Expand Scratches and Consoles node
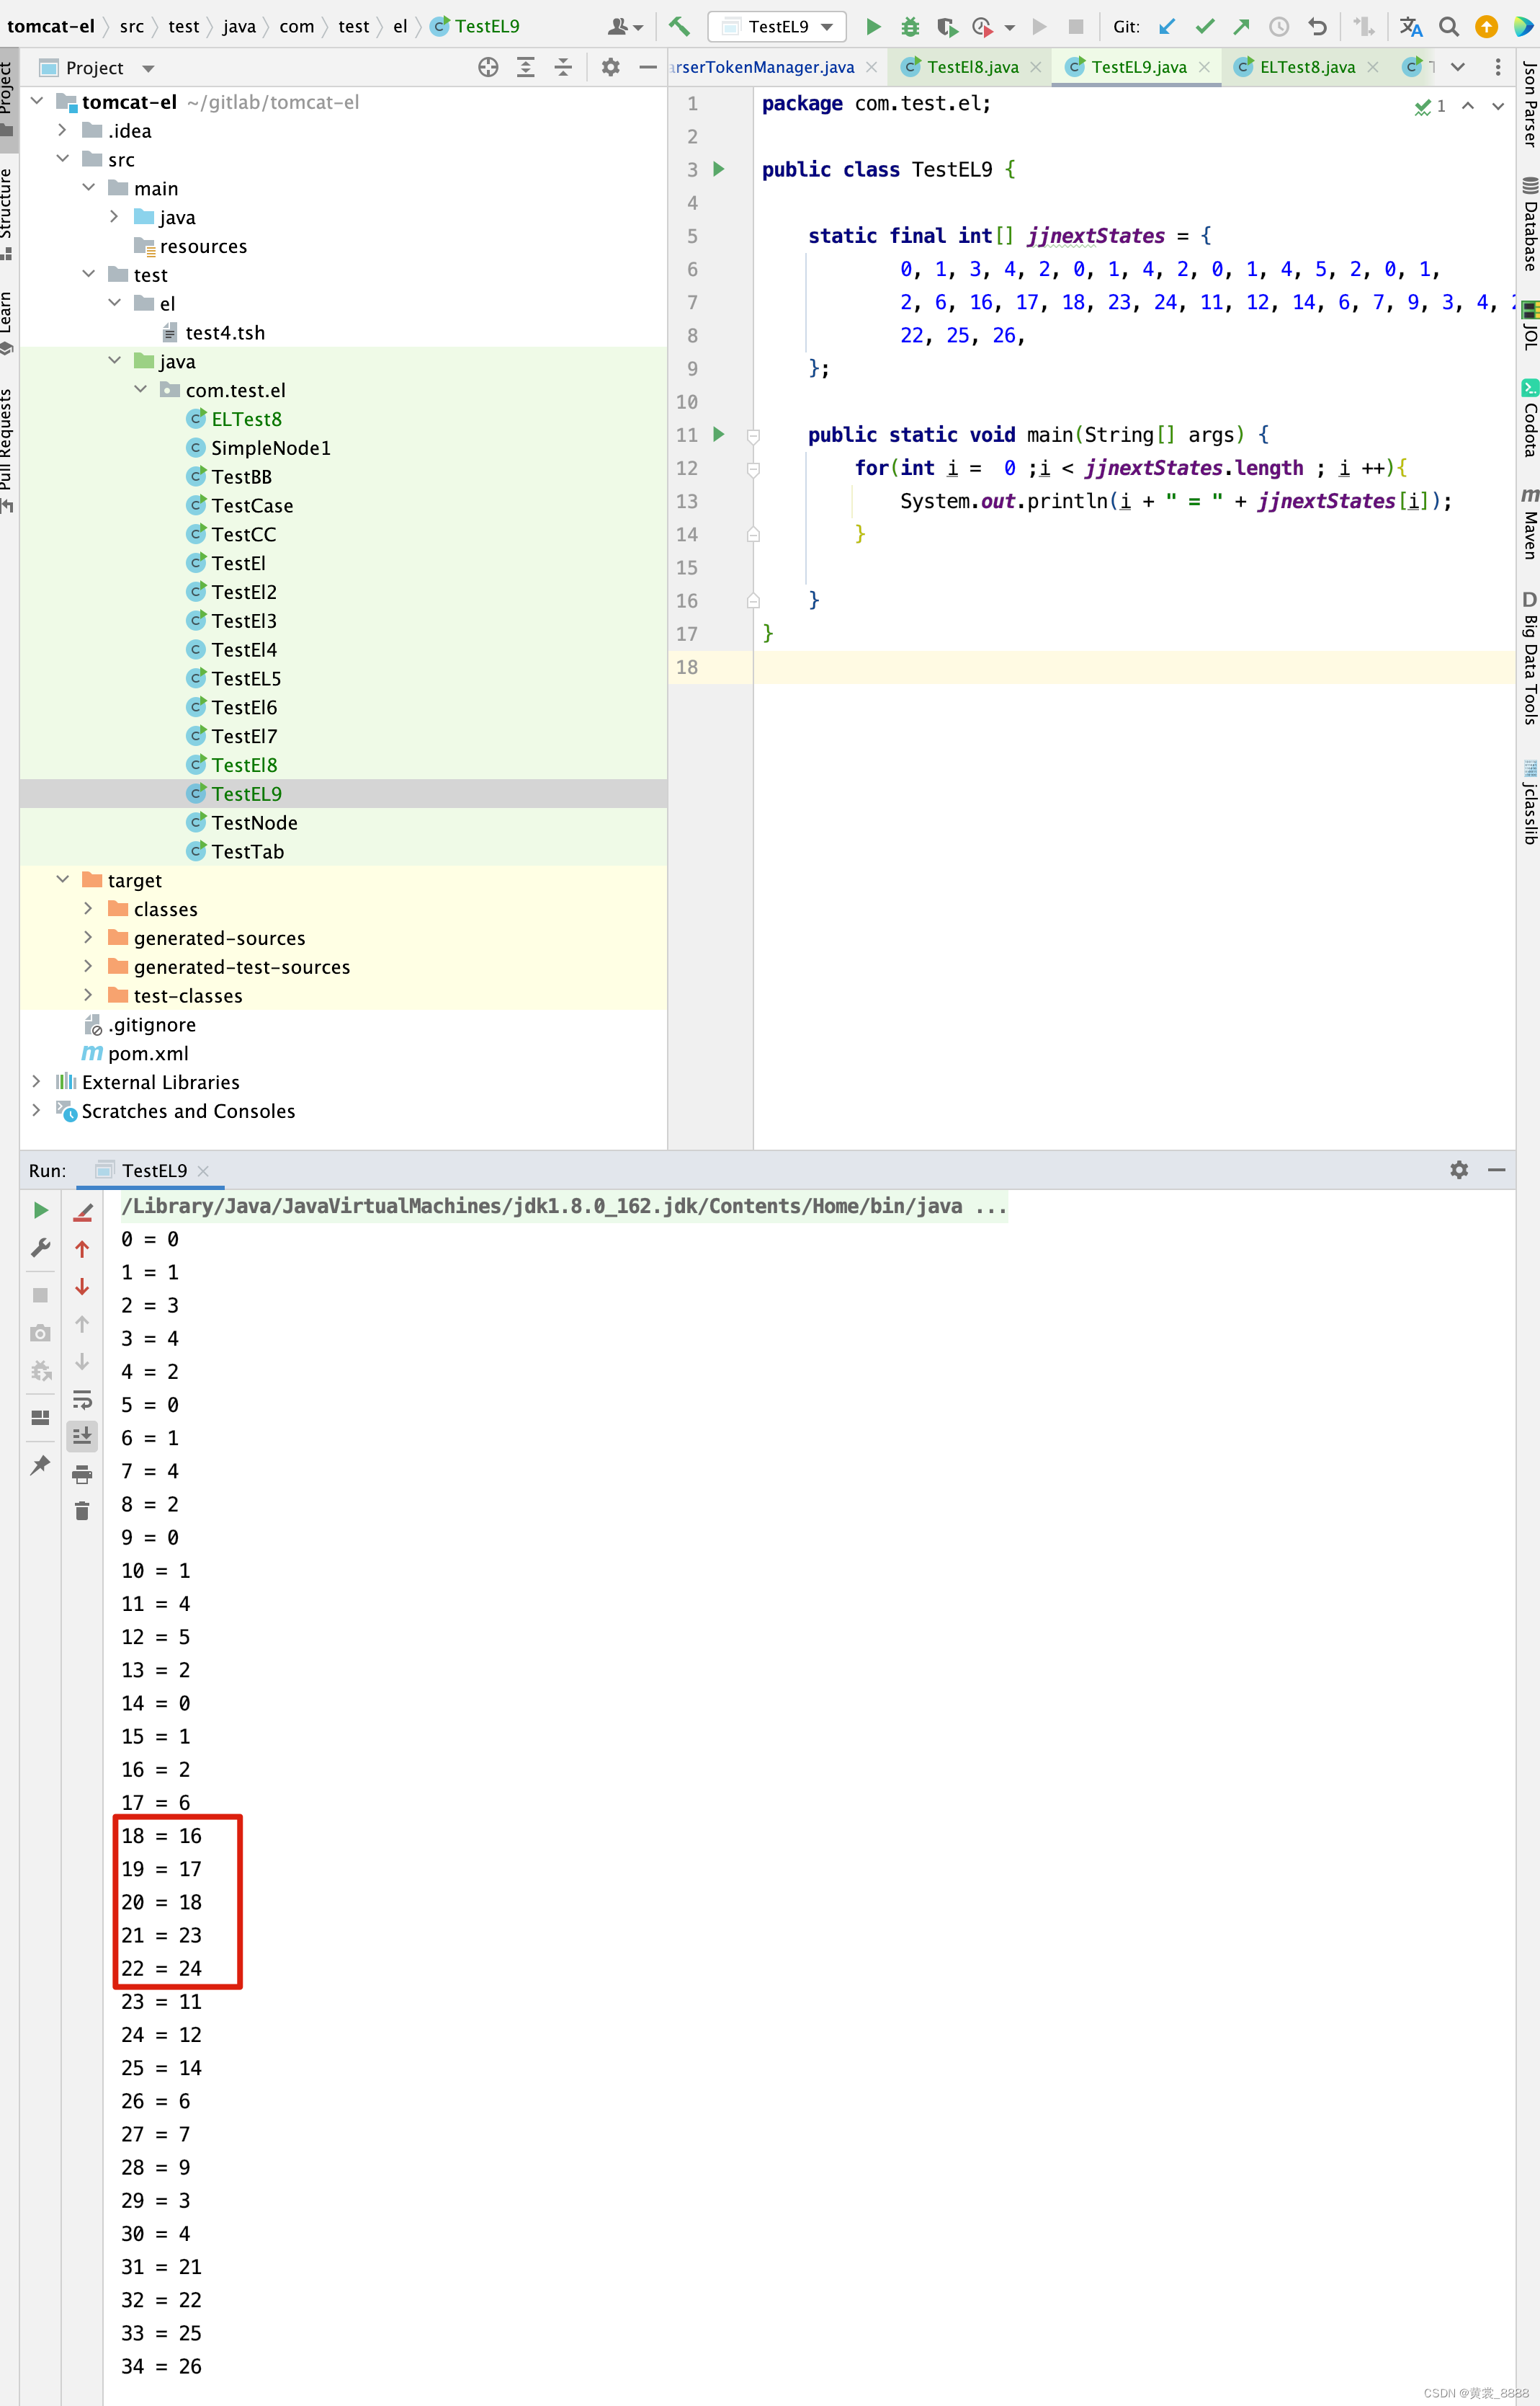1540x2406 pixels. [37, 1111]
